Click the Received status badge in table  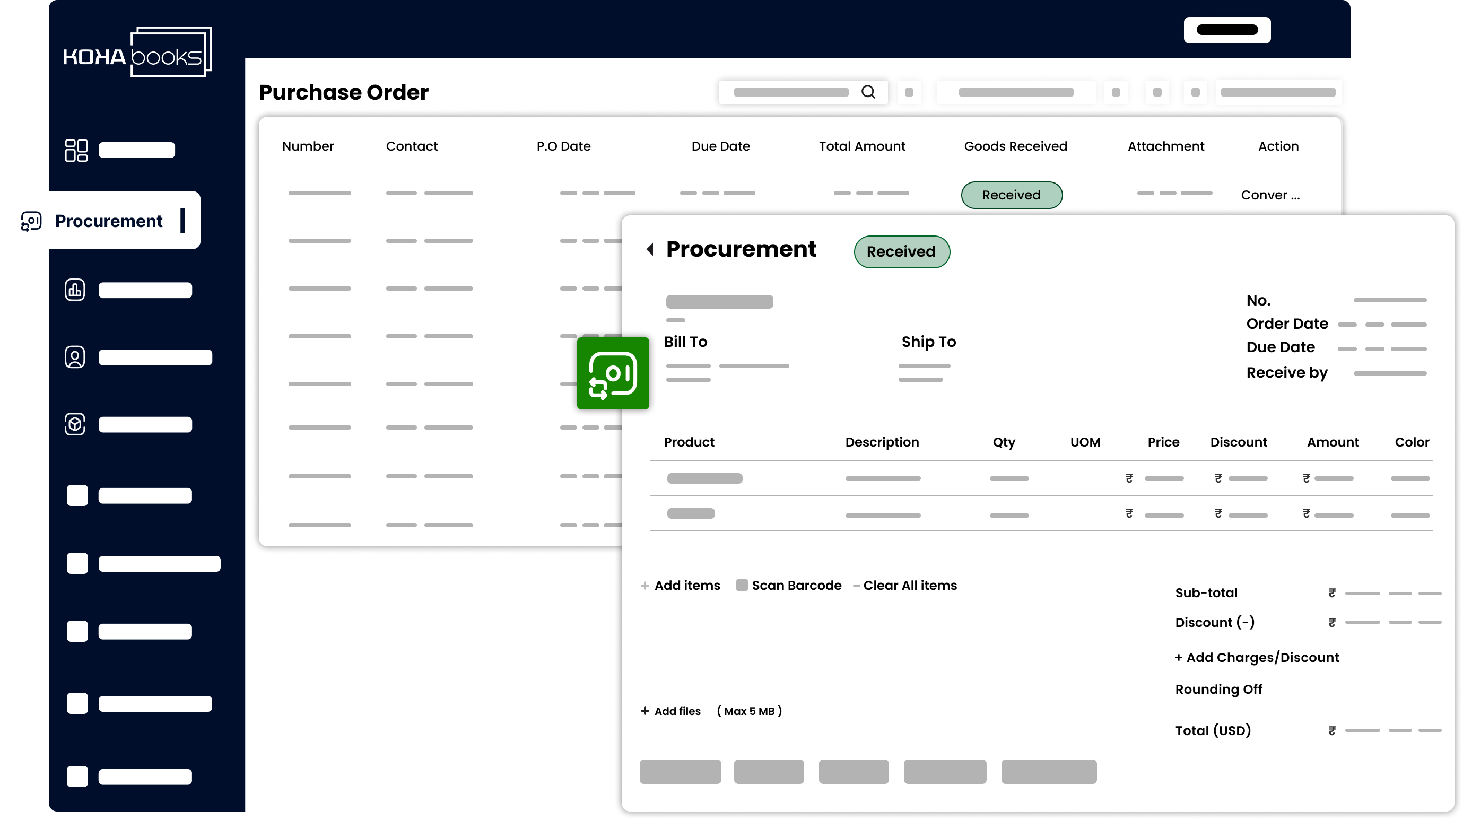pyautogui.click(x=1011, y=195)
